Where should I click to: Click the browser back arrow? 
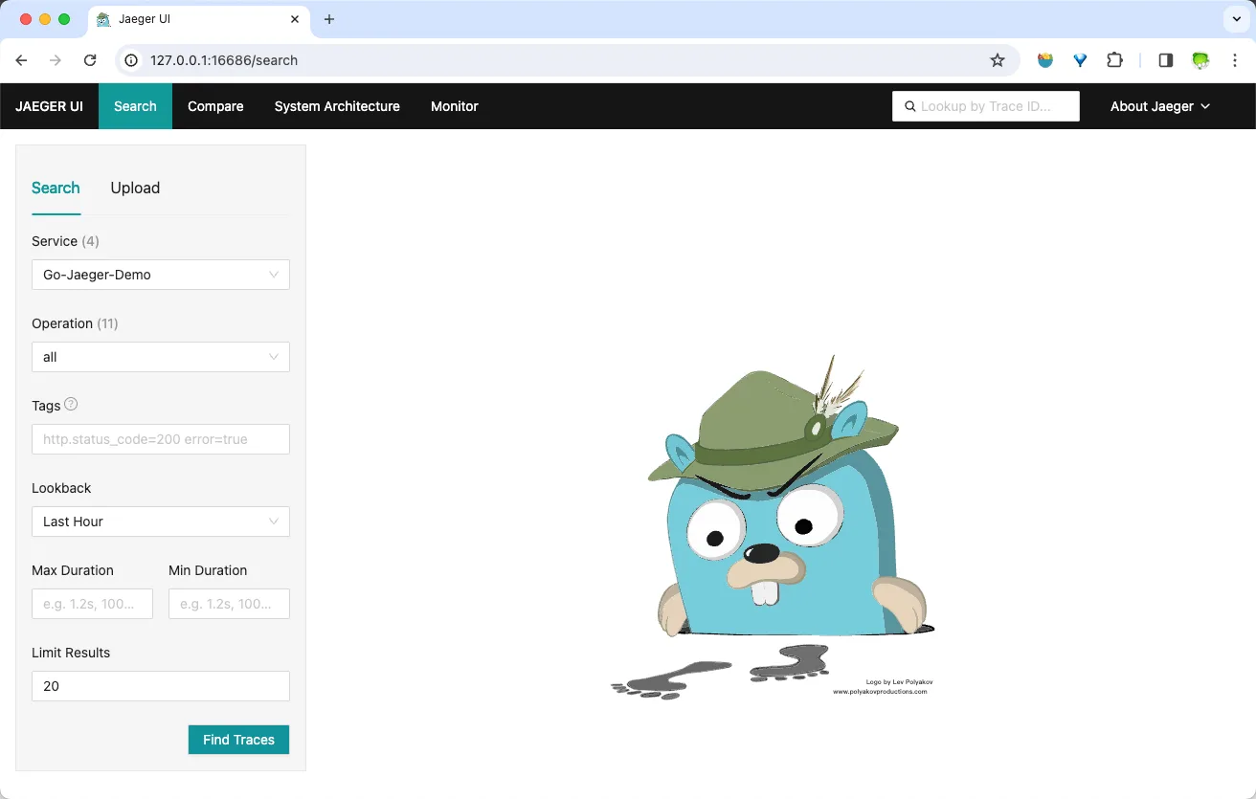click(x=22, y=60)
